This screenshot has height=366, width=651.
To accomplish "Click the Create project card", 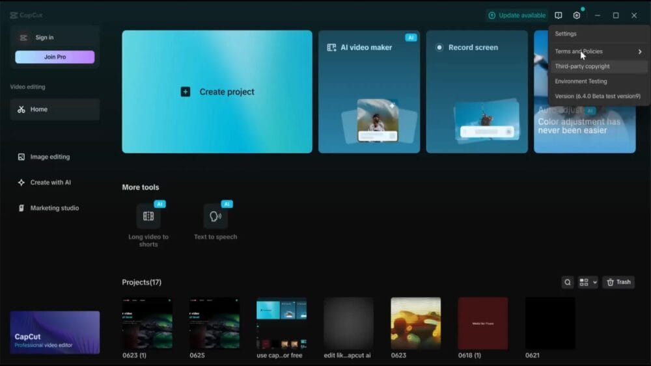I will (217, 92).
